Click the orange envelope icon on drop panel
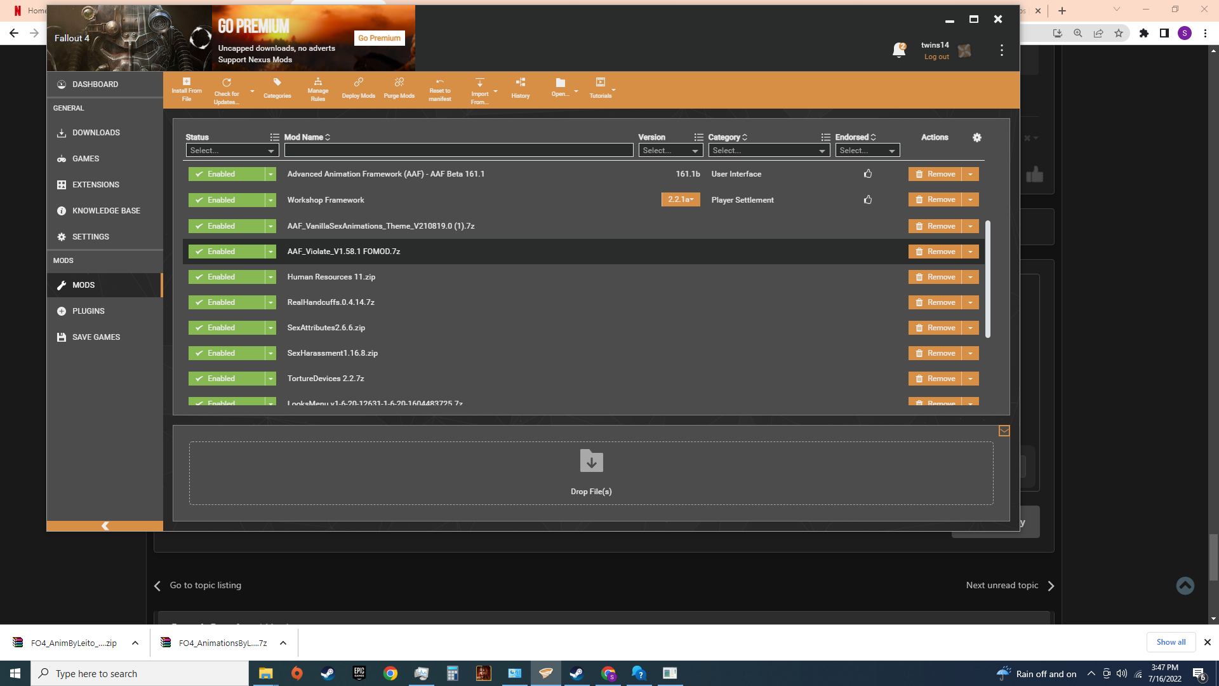 tap(1004, 431)
